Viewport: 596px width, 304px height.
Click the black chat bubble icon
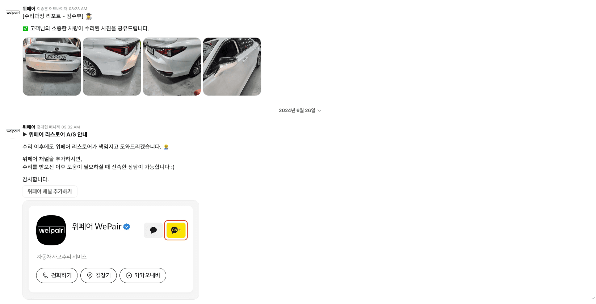click(x=154, y=230)
